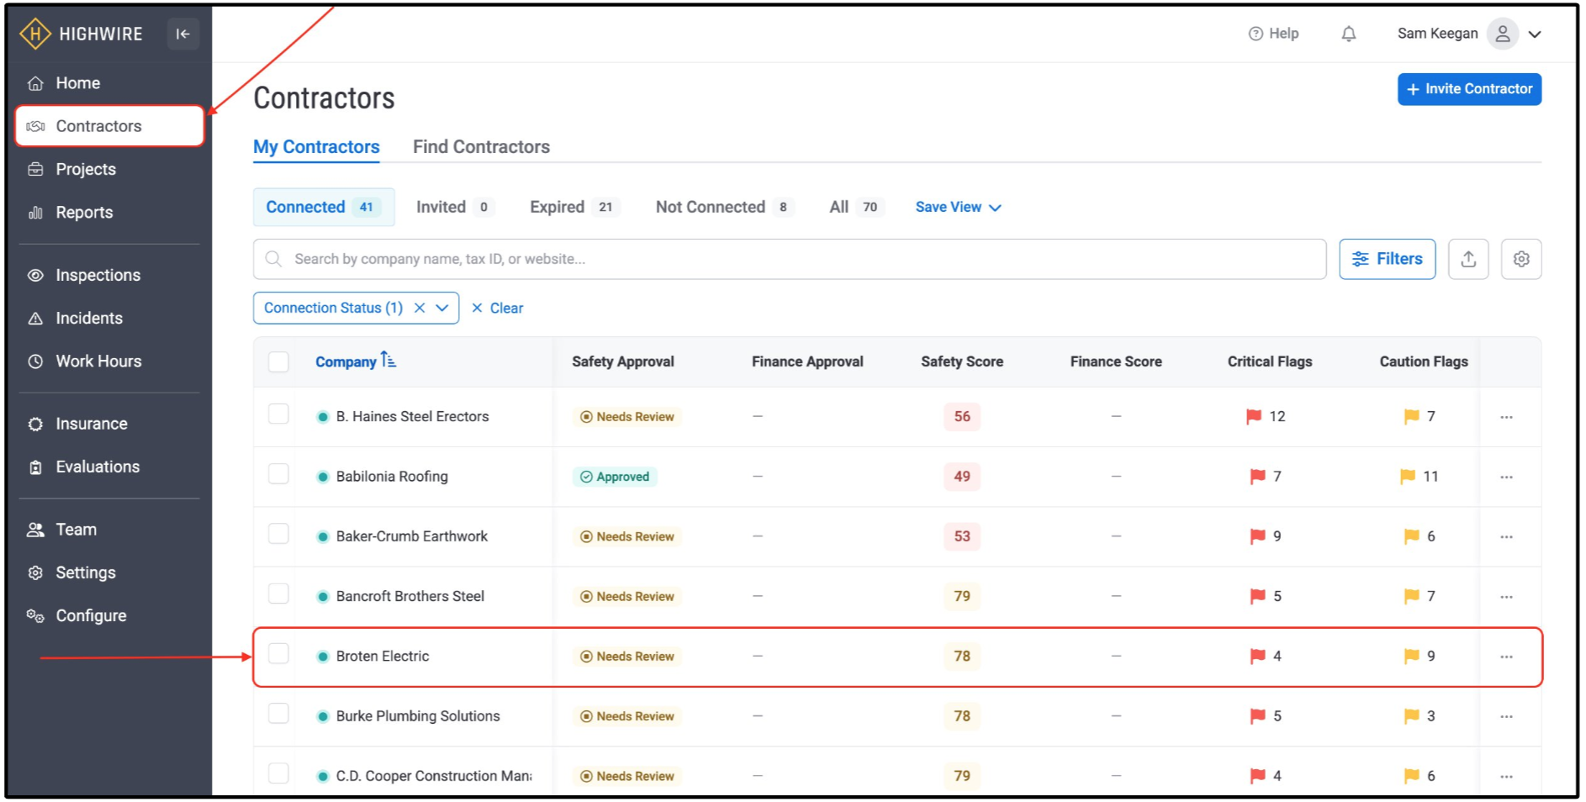Check the box for Babilonia Roofing
1586x802 pixels.
click(278, 474)
